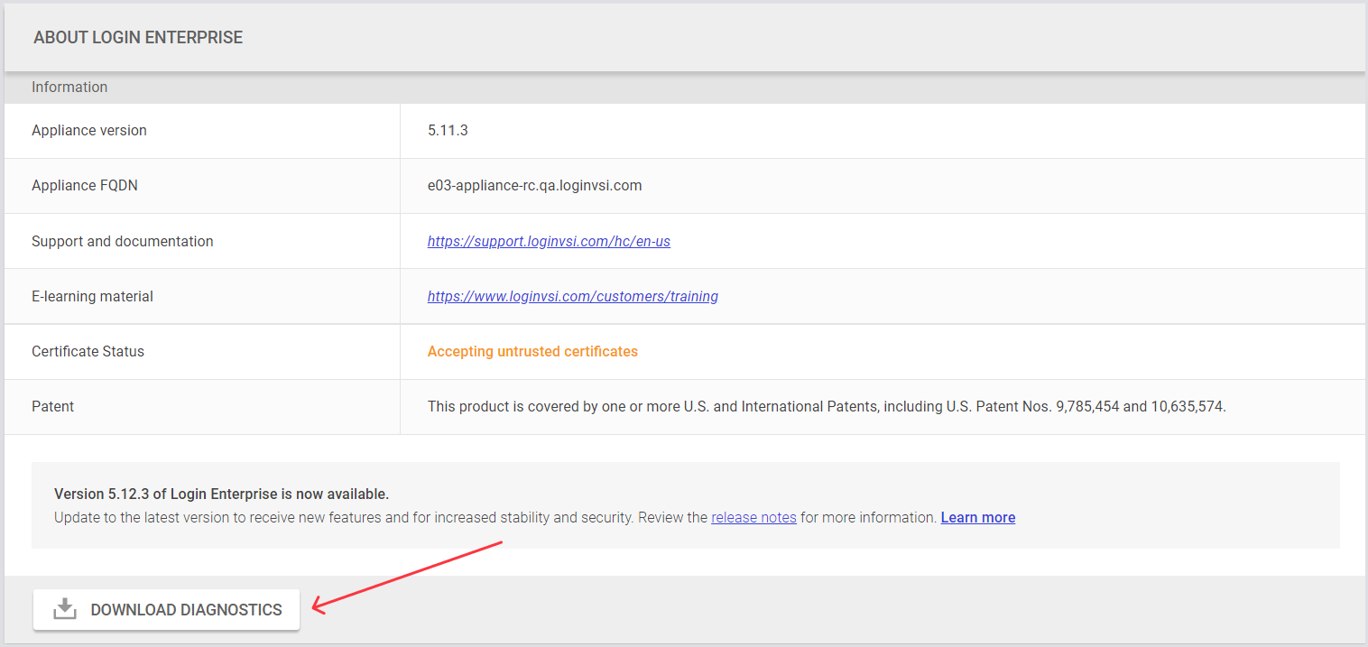Open the release notes link
Screen dimensions: 1368x647
coord(753,517)
